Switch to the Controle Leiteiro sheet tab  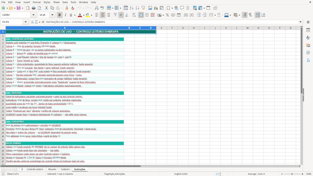point(35,169)
